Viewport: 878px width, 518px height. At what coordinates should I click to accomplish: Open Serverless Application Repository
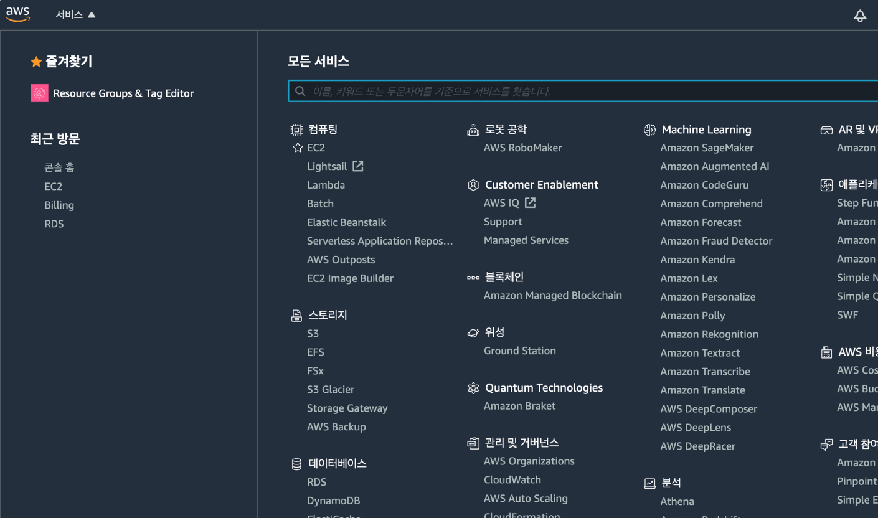pos(380,241)
